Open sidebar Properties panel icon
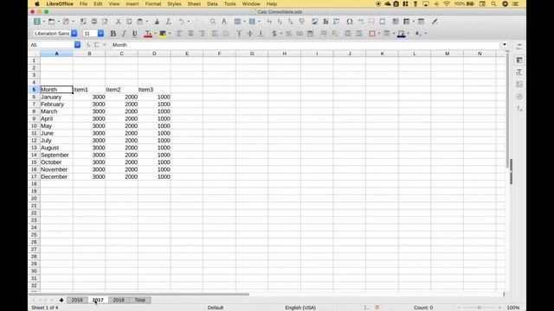Screen dimensions: 554x311 pos(519,60)
